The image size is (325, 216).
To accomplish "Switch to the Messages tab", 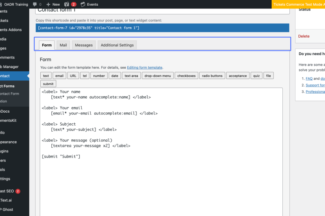I will 84,45.
